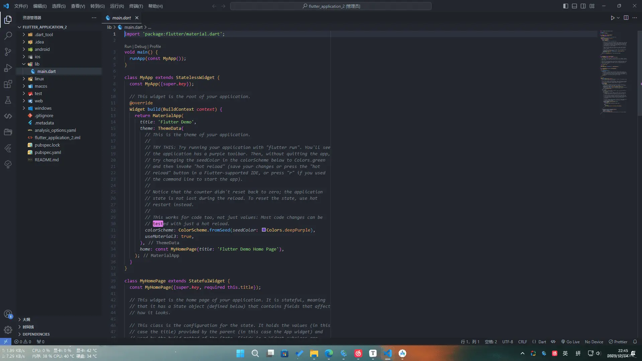642x361 pixels.
Task: Toggle the bottom panel visibility
Action: click(574, 6)
